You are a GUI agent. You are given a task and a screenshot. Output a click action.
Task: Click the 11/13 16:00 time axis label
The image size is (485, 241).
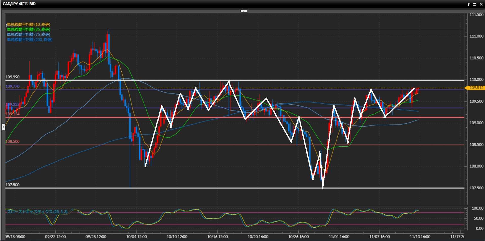(420, 237)
